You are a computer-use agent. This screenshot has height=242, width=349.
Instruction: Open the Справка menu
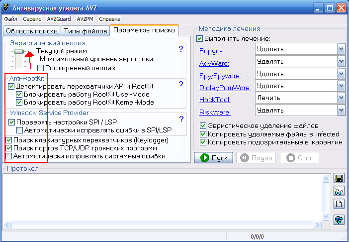[110, 19]
